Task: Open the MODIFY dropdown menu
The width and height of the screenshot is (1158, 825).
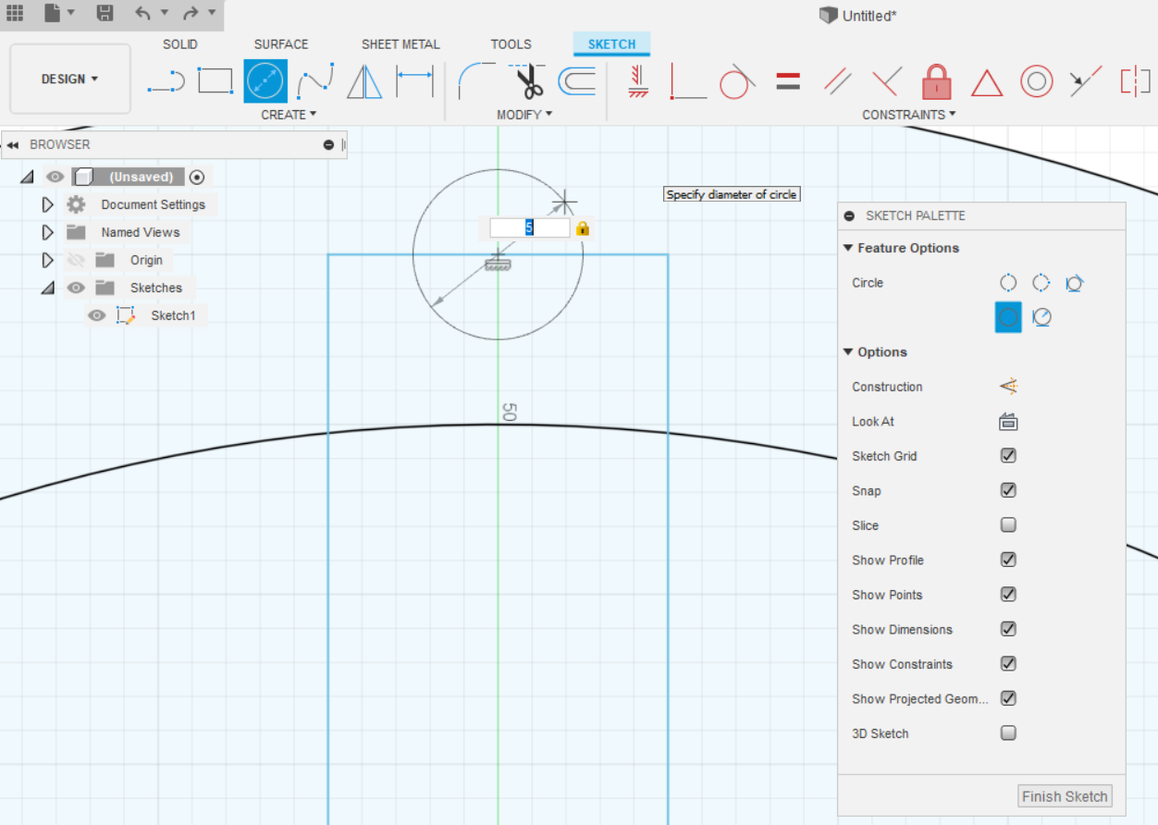Action: coord(524,115)
